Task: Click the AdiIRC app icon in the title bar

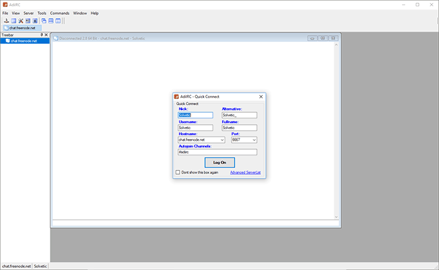Action: click(5, 5)
